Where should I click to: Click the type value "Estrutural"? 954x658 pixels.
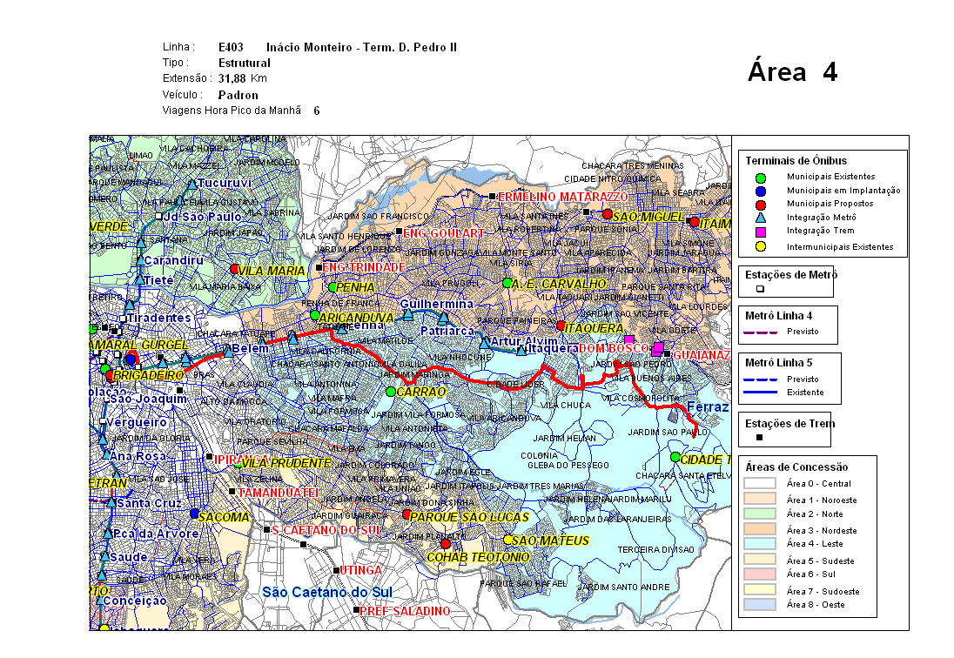click(245, 64)
